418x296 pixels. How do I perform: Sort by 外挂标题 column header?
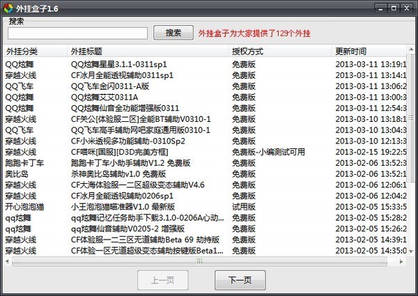tap(148, 51)
